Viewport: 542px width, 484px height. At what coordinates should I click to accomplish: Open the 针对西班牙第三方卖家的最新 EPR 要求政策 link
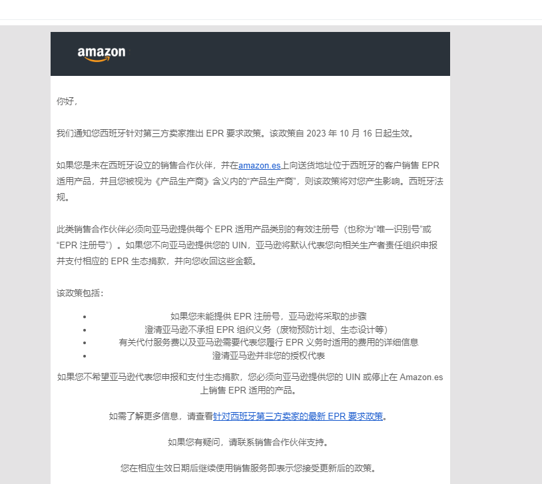coord(298,416)
